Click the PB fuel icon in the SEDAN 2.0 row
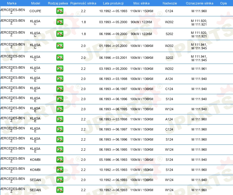This screenshot has width=233, height=195. click(60, 180)
